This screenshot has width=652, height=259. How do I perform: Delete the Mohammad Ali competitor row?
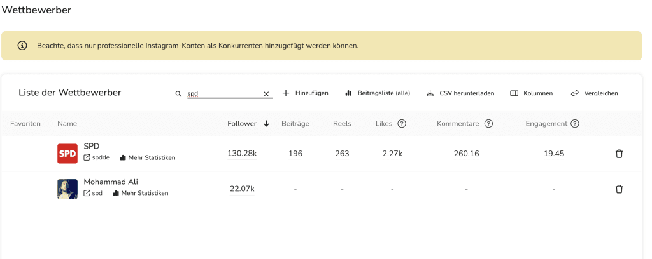(619, 189)
